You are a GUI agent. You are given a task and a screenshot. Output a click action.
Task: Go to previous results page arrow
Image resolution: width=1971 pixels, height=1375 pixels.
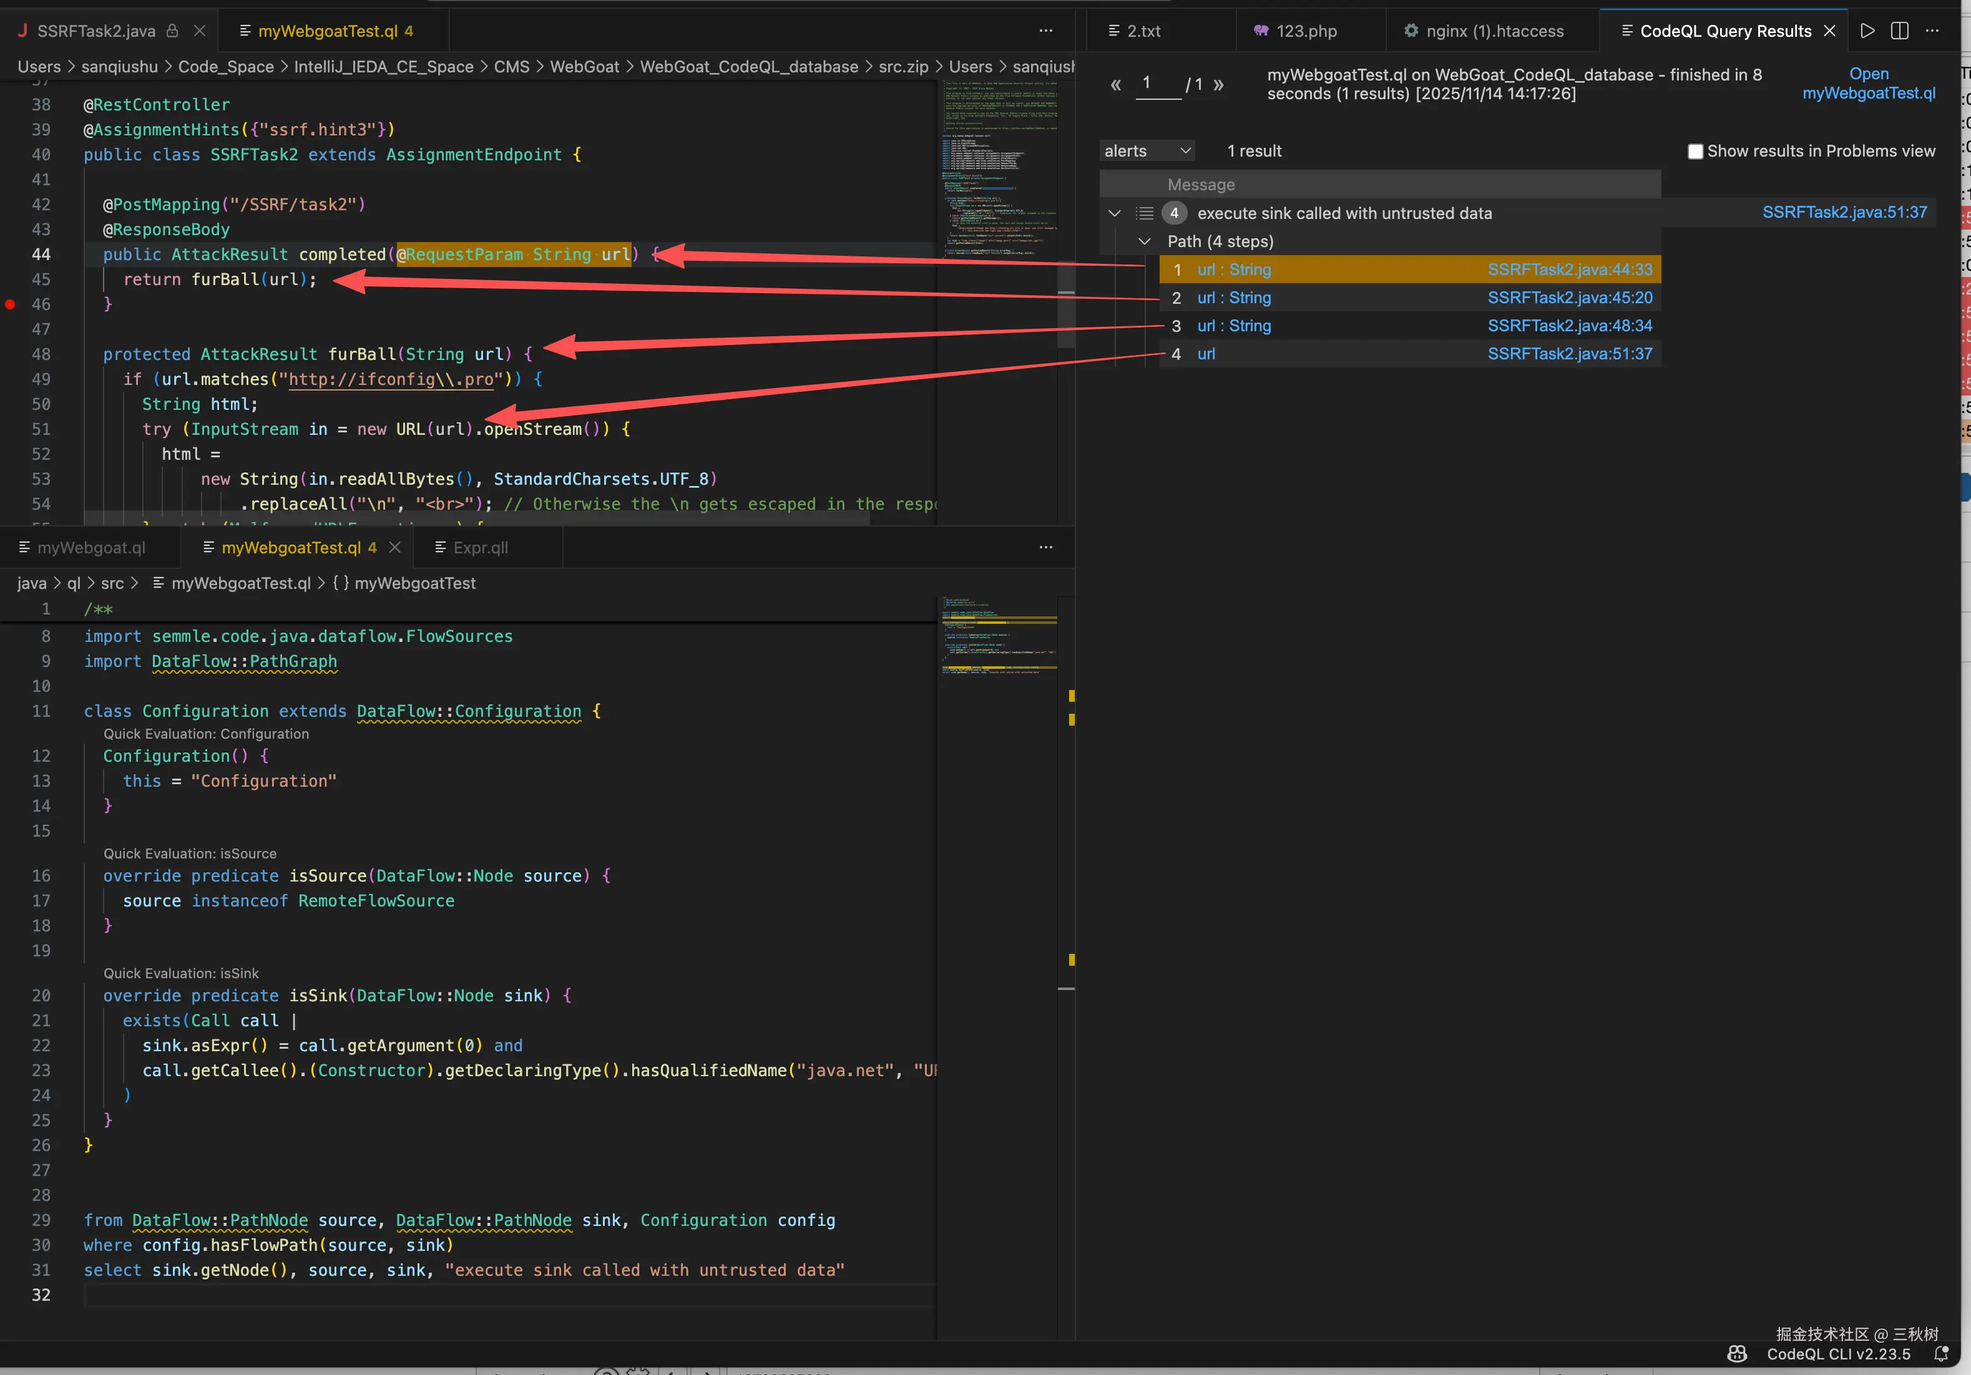point(1115,84)
